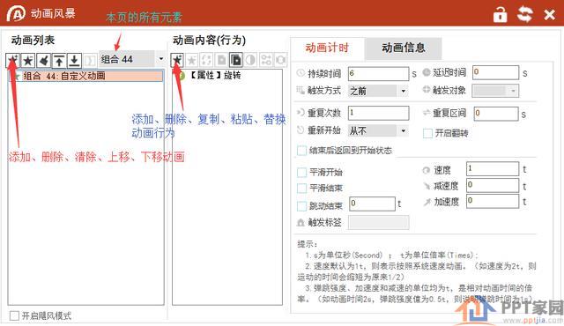Click the 加速度 input field

pyautogui.click(x=493, y=201)
